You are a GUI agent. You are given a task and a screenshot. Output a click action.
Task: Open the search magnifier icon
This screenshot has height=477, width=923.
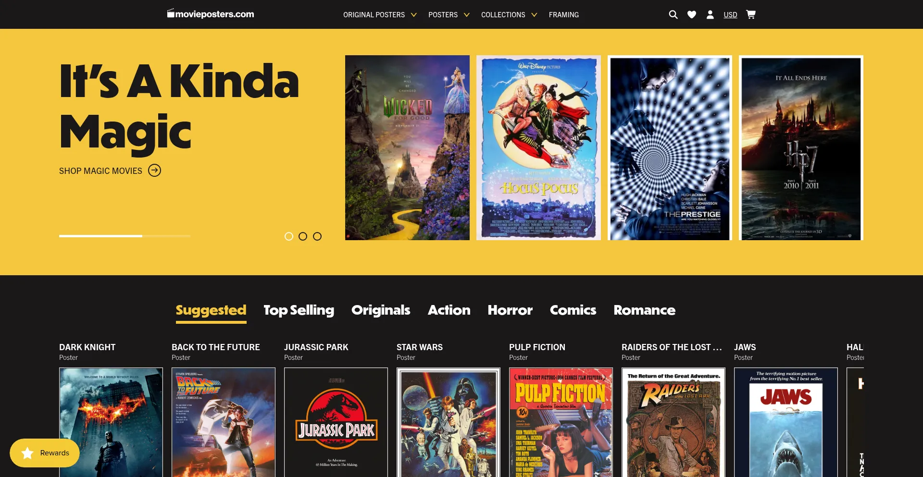pyautogui.click(x=673, y=14)
